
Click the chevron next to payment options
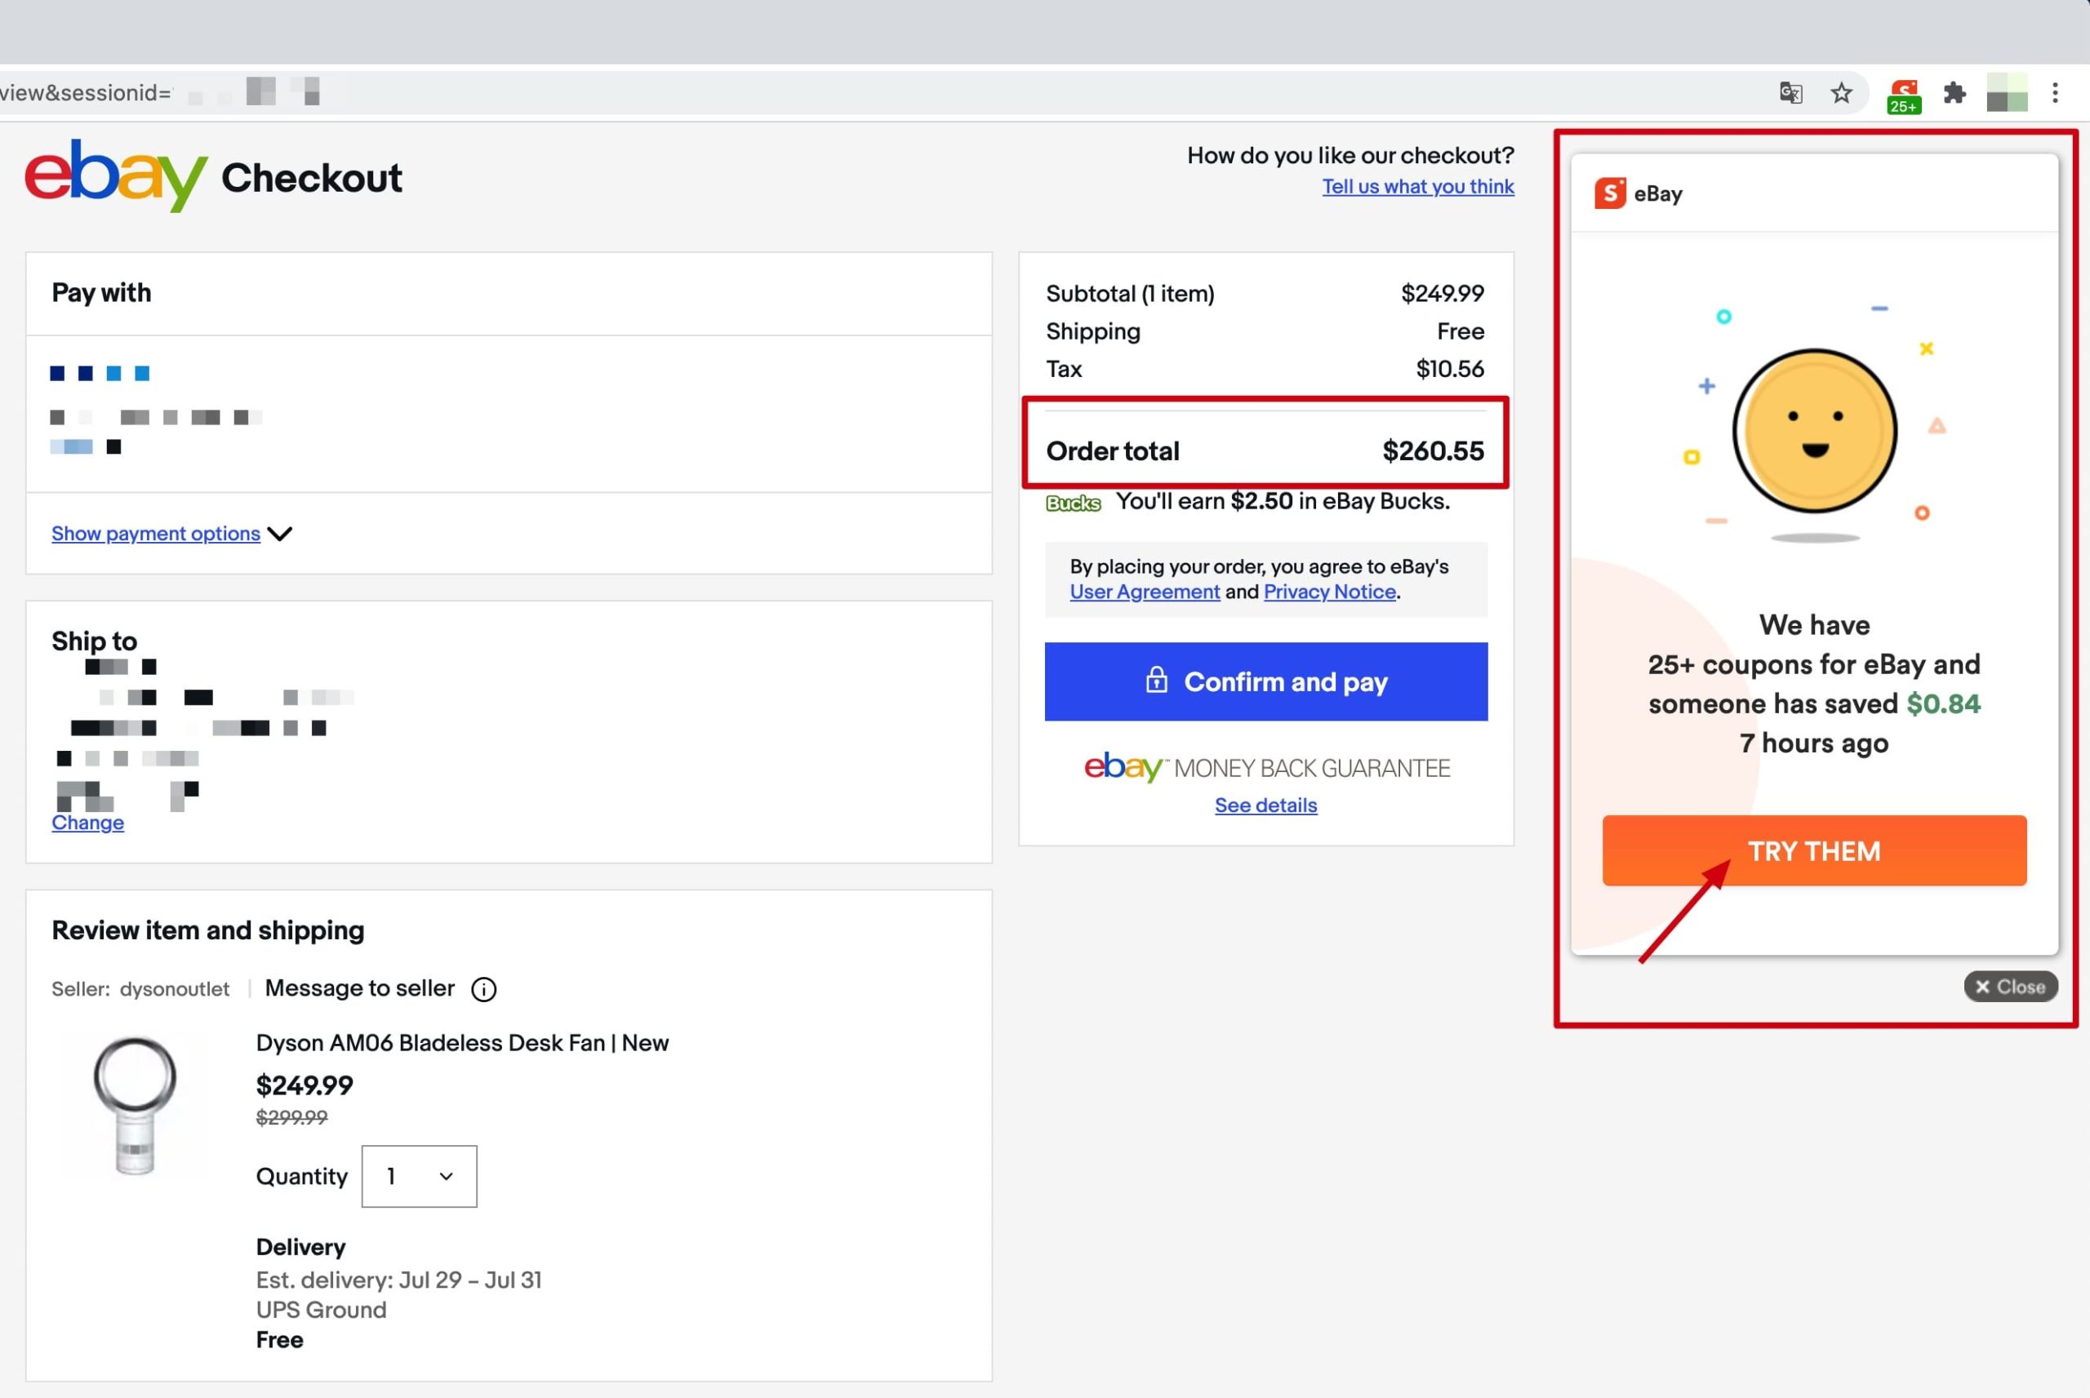click(280, 534)
